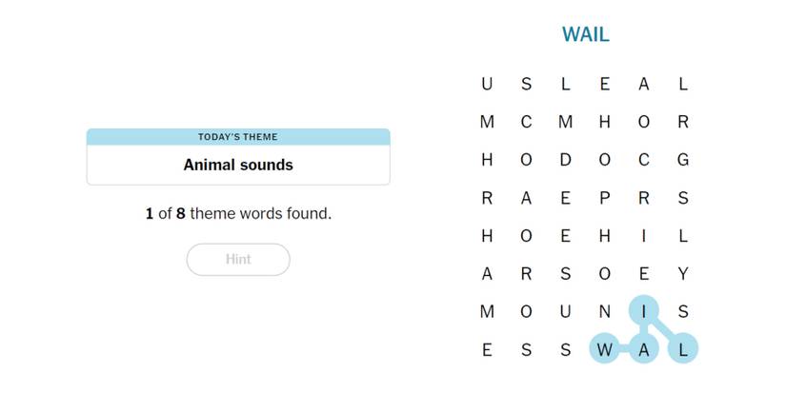Choose the letter N in the grid
This screenshot has width=786, height=393.
[x=604, y=311]
